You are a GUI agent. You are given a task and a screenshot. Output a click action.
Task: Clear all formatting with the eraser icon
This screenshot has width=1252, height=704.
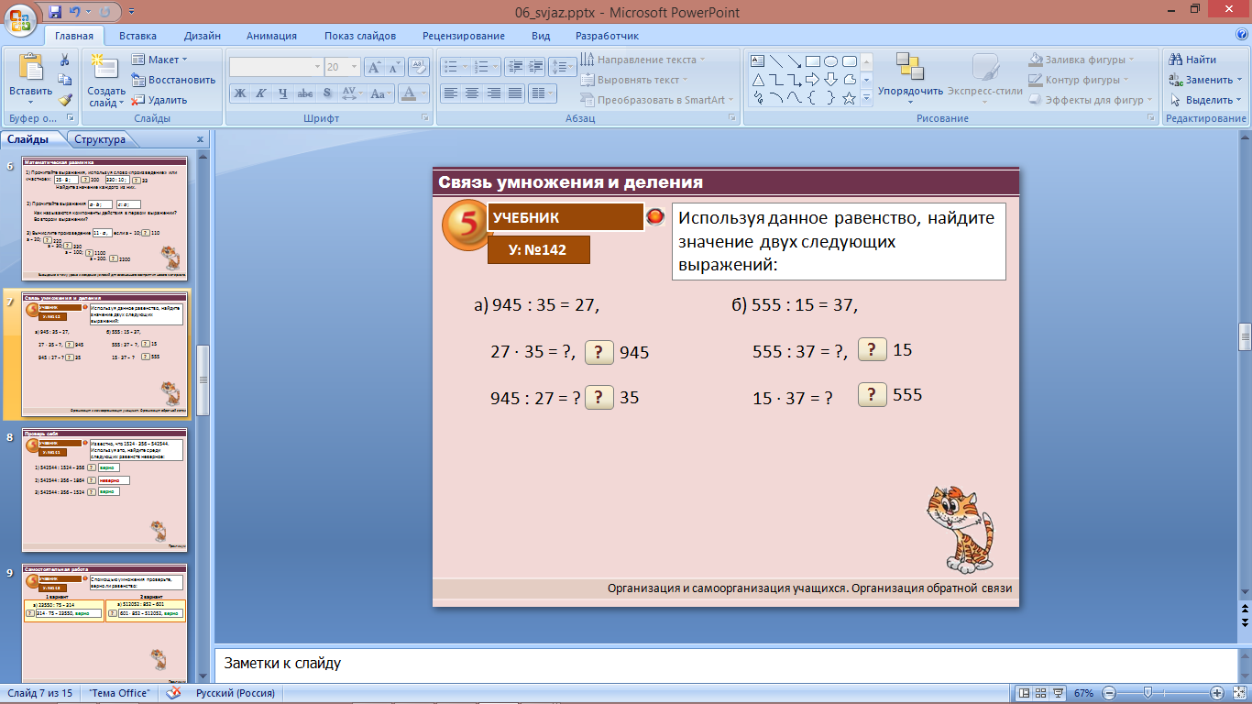pyautogui.click(x=421, y=67)
